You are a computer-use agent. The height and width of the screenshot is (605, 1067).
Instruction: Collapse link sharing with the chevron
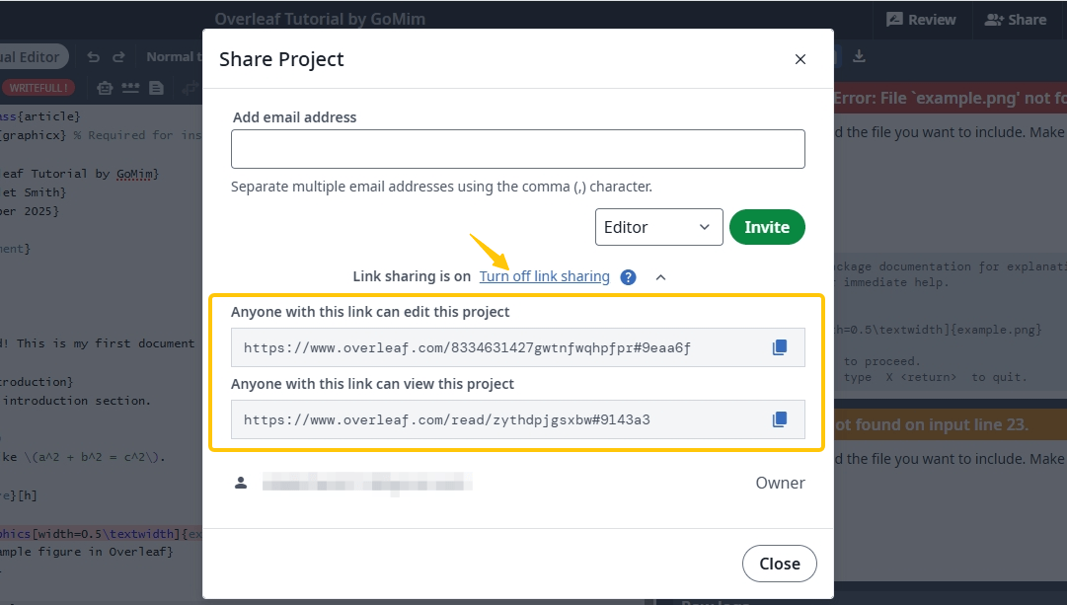660,277
